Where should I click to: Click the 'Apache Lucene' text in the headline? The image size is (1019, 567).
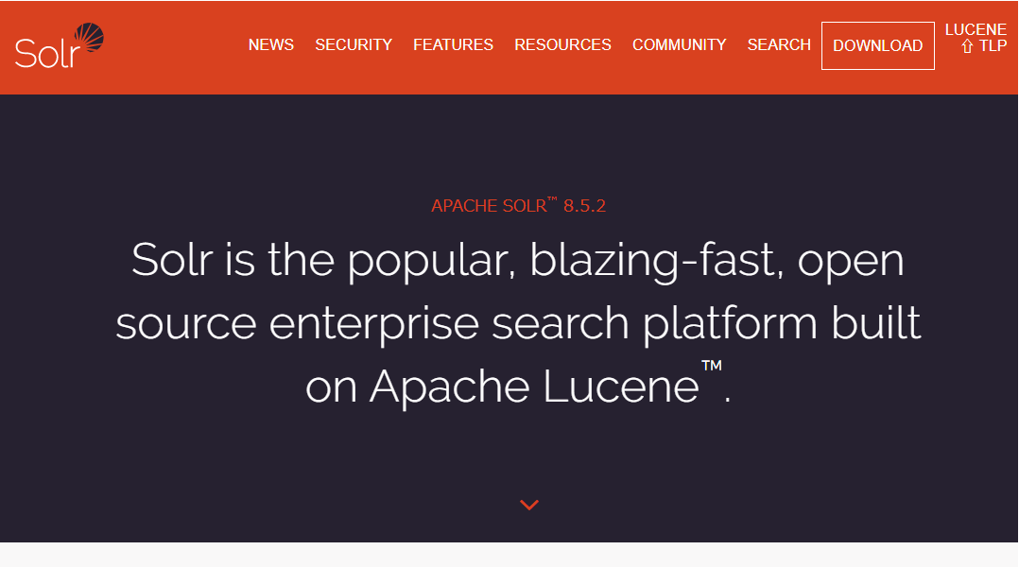point(534,387)
